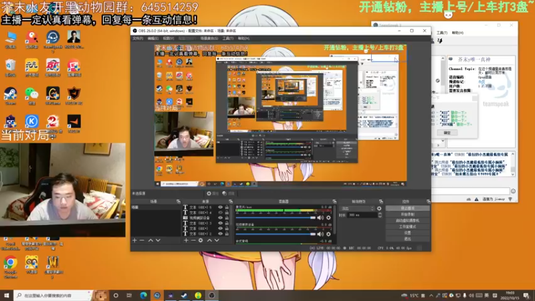Click the 确定 button in the TeamSpeak dialog
The image size is (535, 301).
tap(447, 132)
